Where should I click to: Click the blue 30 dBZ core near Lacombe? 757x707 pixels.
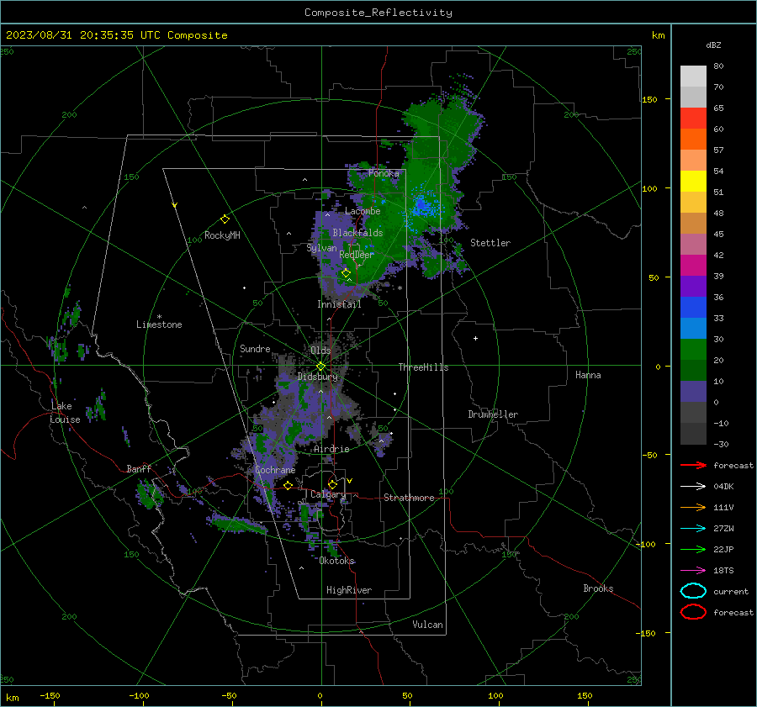click(423, 206)
